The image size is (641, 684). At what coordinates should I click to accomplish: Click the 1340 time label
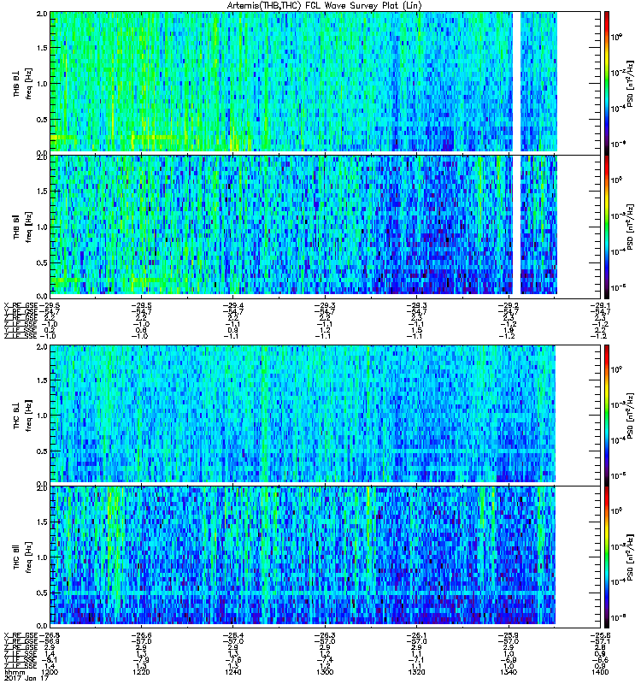point(509,672)
